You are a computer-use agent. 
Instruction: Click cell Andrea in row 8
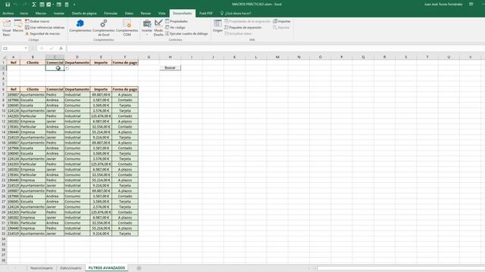click(x=55, y=100)
